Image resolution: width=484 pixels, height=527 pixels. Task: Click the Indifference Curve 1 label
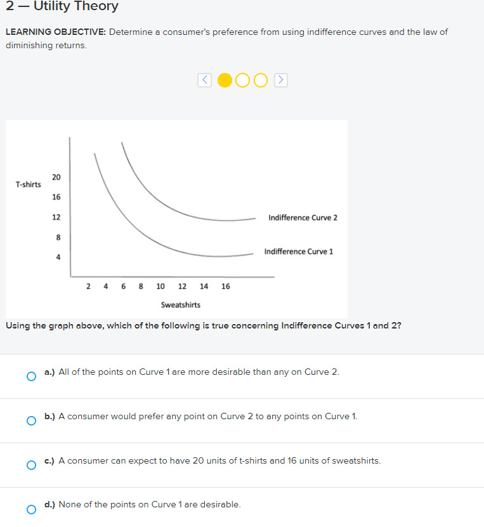tap(299, 251)
